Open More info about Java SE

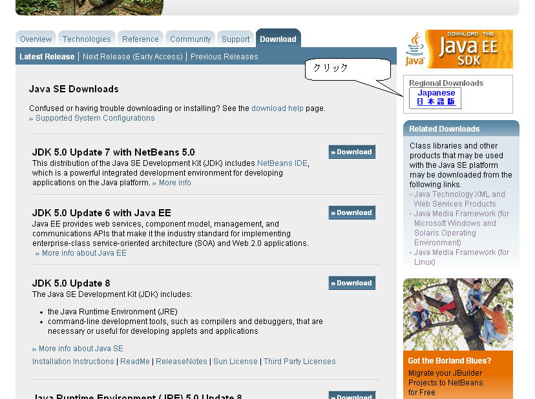click(x=81, y=349)
